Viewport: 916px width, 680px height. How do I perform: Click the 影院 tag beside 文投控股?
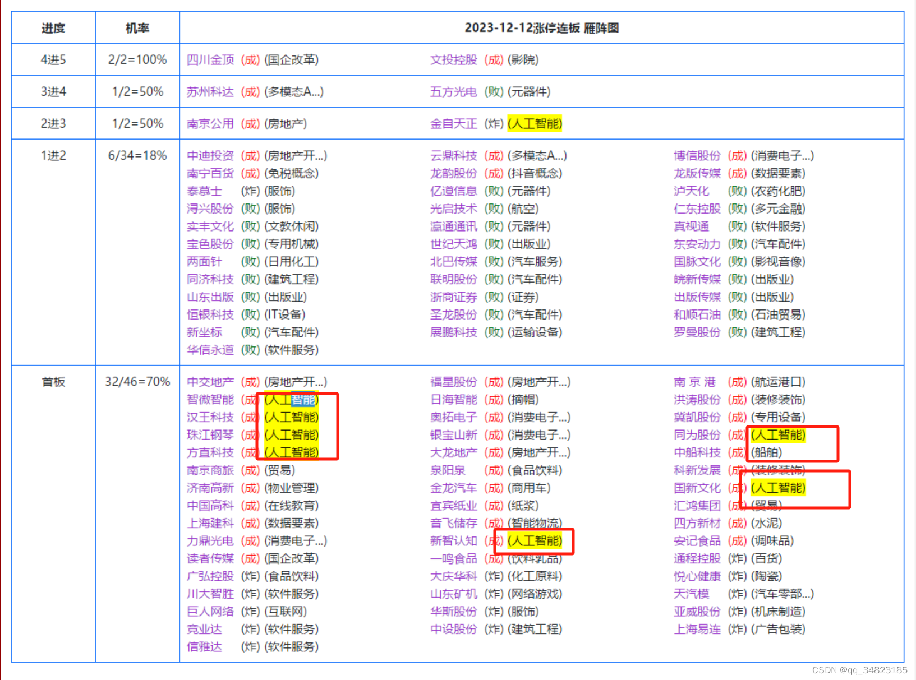click(523, 60)
